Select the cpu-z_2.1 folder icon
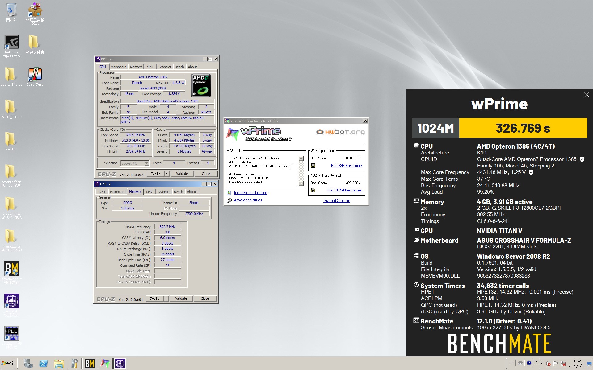The height and width of the screenshot is (370, 593). [11, 76]
